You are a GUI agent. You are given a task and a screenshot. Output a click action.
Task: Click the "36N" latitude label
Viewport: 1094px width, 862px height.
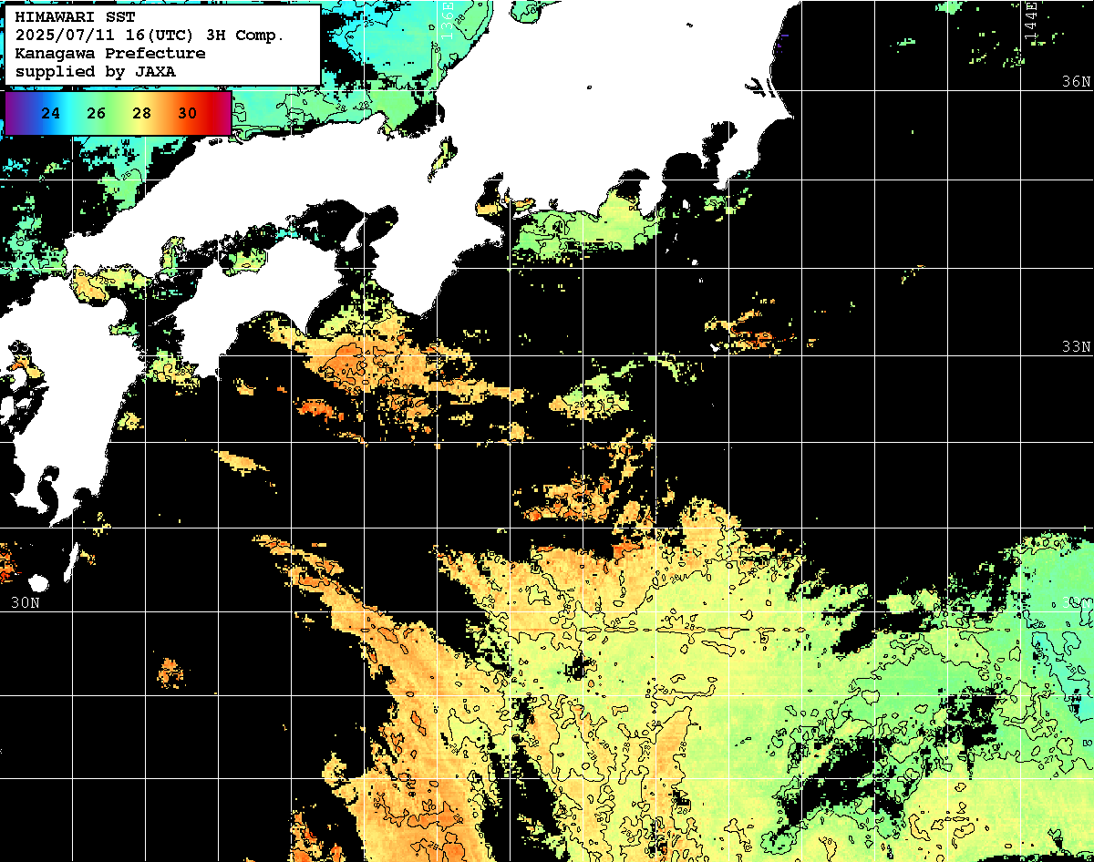[x=1076, y=82]
